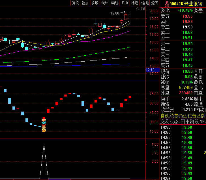This screenshot has height=180, width=206.
Task: Click the white spike peak in the bottom indicator
Action: (44, 145)
